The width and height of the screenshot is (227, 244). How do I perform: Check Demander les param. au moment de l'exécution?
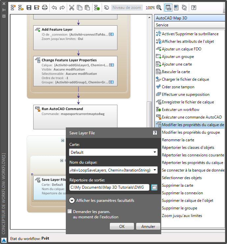[70, 211]
